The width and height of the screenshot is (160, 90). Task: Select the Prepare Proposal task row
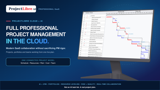coord(95,19)
